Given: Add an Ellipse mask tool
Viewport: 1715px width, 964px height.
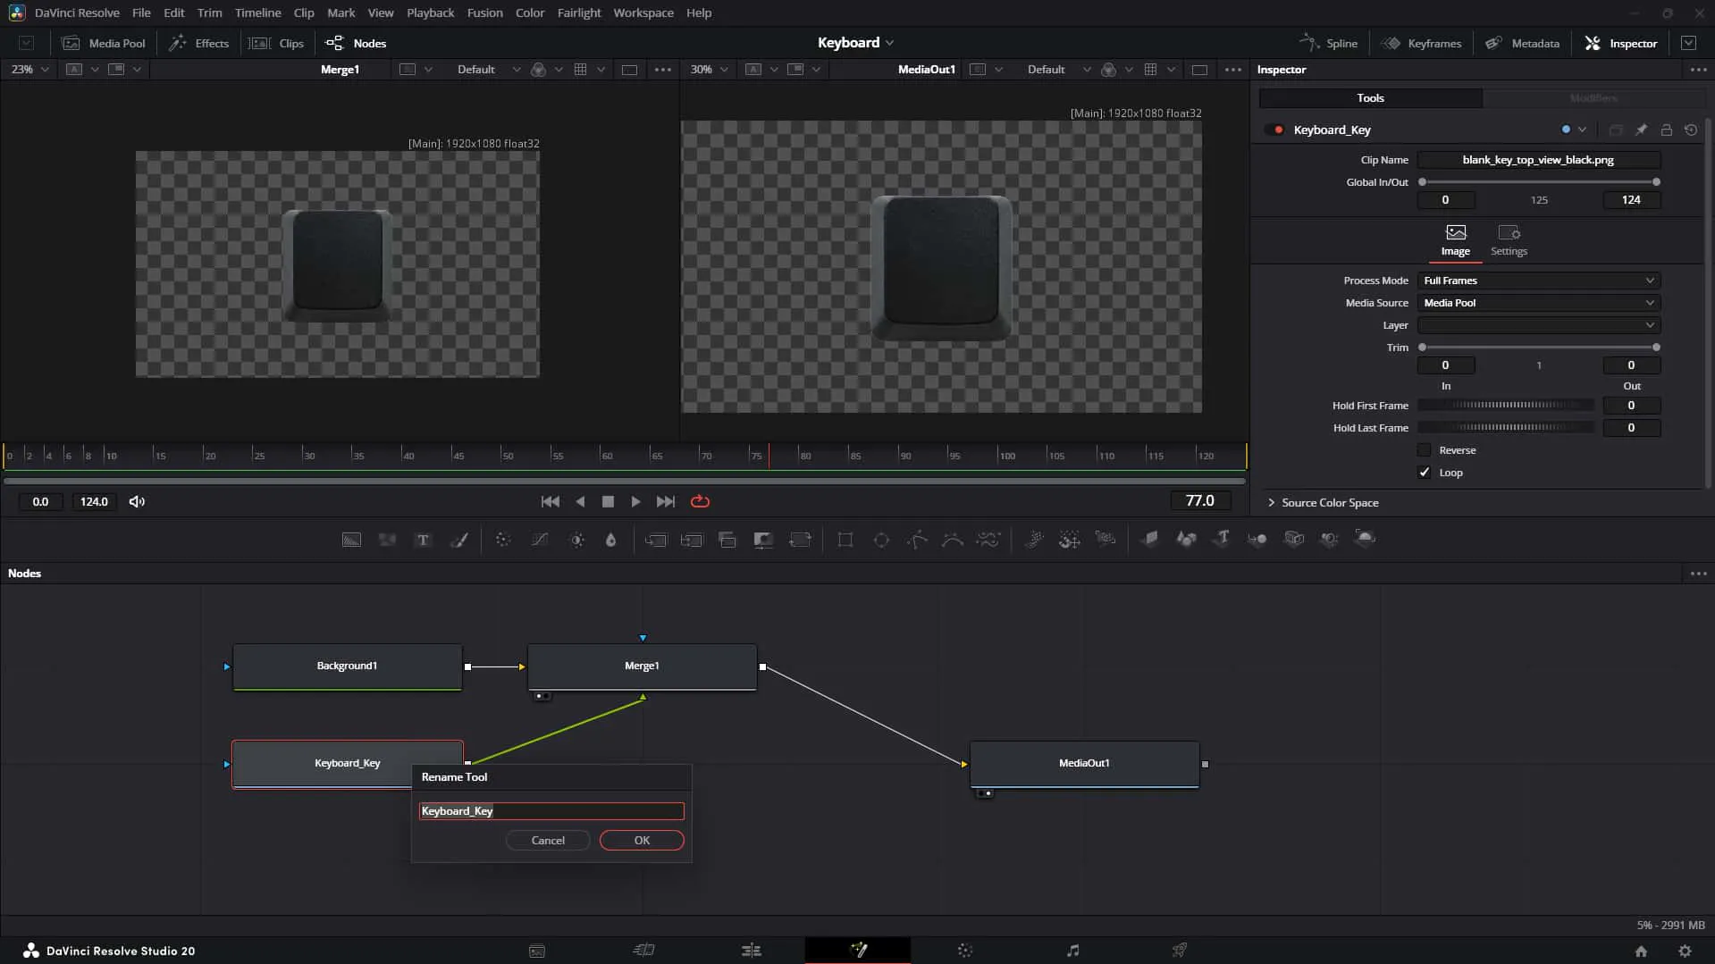Looking at the screenshot, I should [x=881, y=540].
